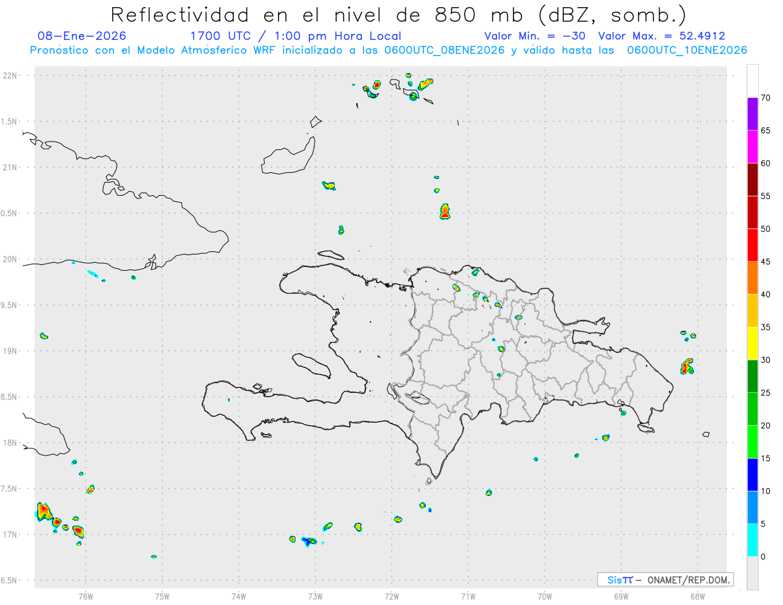This screenshot has height=605, width=783.
Task: Click the color scale label '45'
Action: (765, 262)
